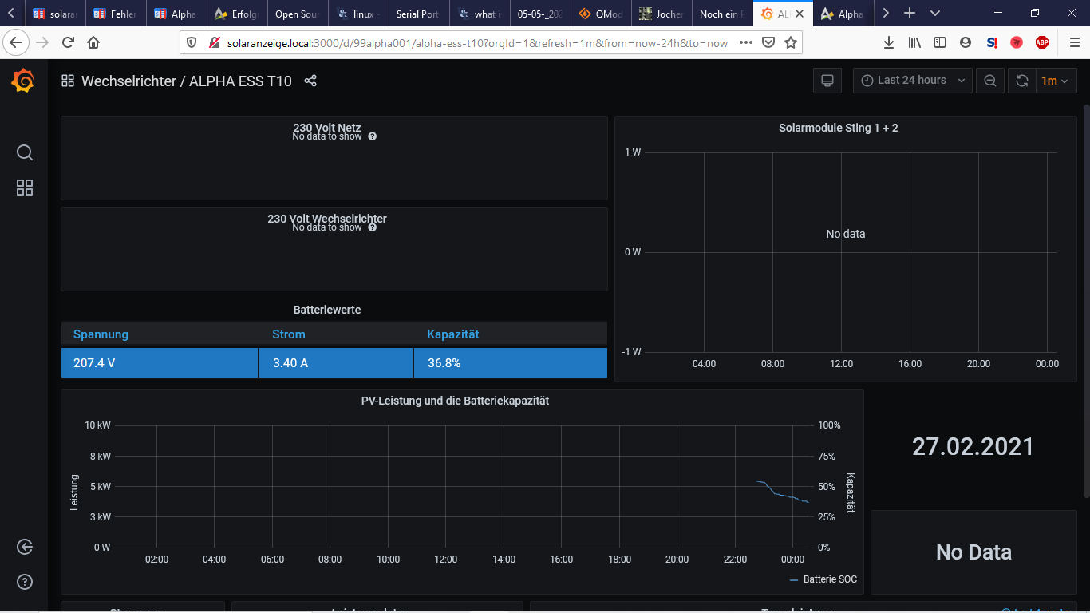Open the Firefox hamburger menu
The height and width of the screenshot is (613, 1090).
1074,42
